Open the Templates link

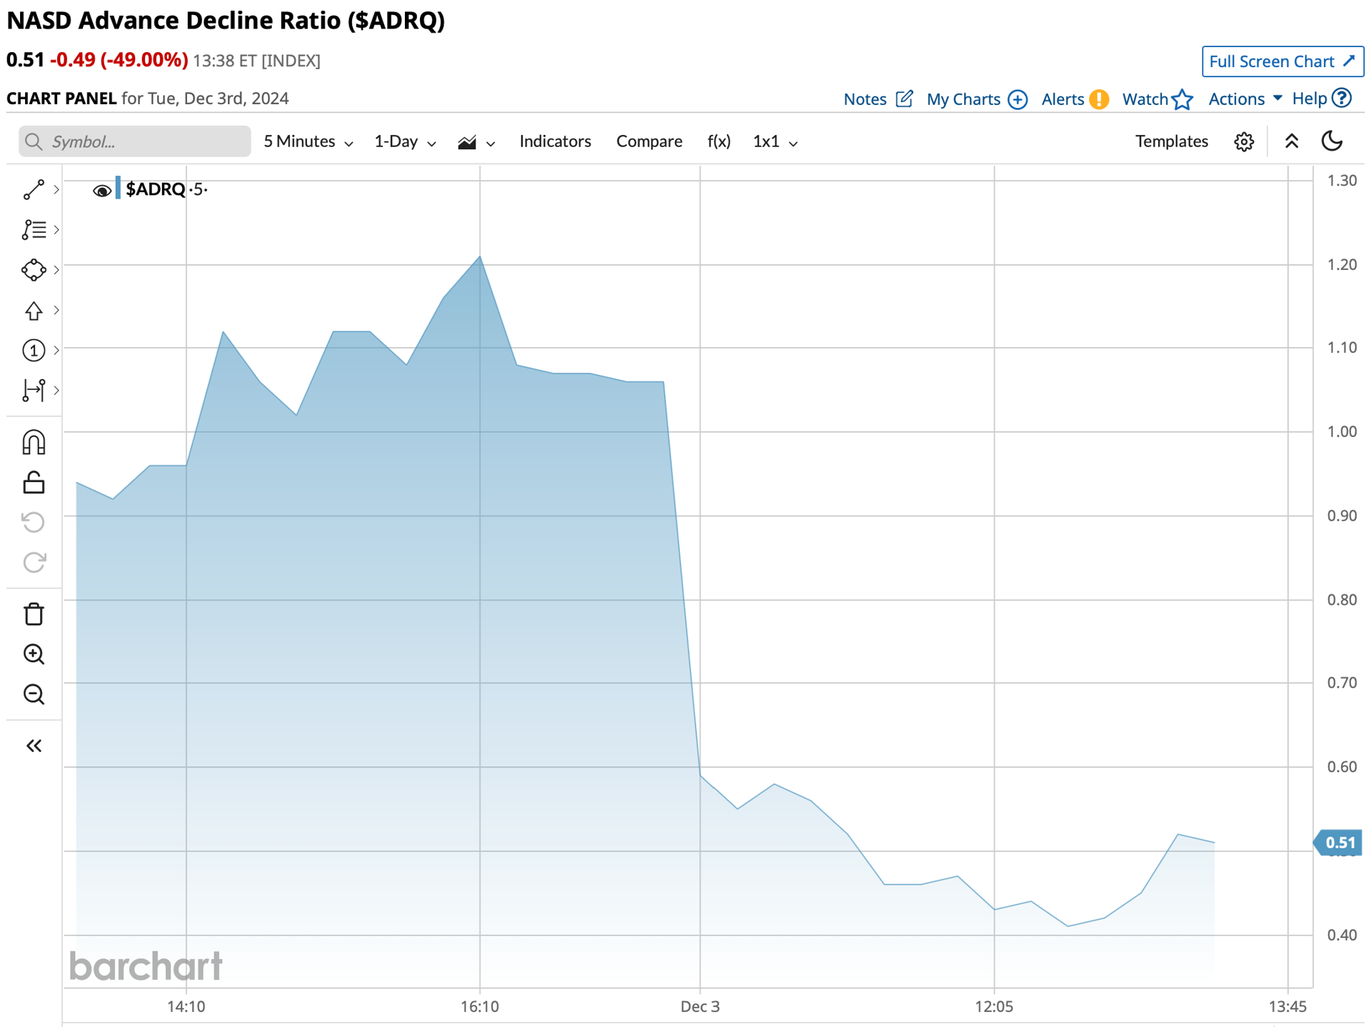pyautogui.click(x=1171, y=141)
